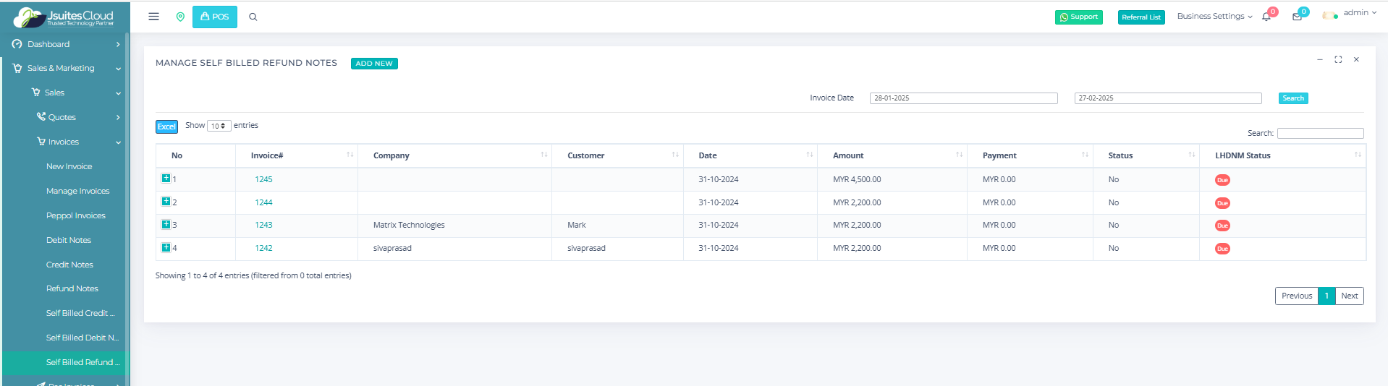The width and height of the screenshot is (1388, 386).
Task: Expand row 1 details with plus icon
Action: coord(166,179)
